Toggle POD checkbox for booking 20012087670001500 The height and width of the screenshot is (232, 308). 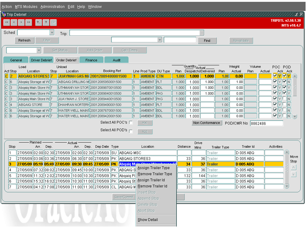[x=284, y=110]
